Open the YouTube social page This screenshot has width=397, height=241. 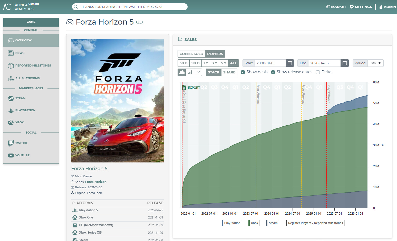[31, 155]
